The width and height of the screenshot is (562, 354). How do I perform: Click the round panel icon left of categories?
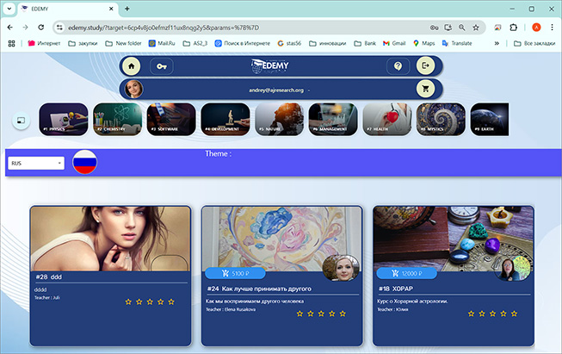[x=19, y=121]
